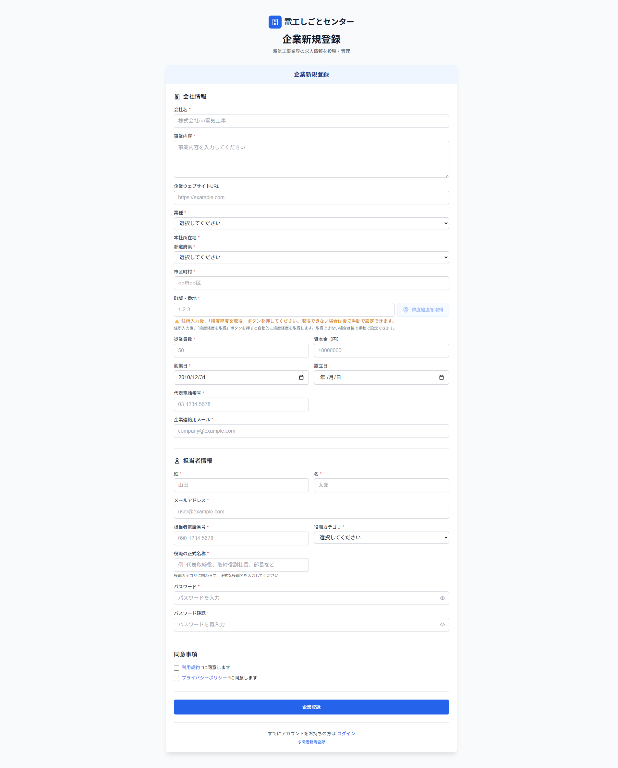Image resolution: width=618 pixels, height=768 pixels.
Task: Open the 業種 dropdown
Action: coord(311,223)
